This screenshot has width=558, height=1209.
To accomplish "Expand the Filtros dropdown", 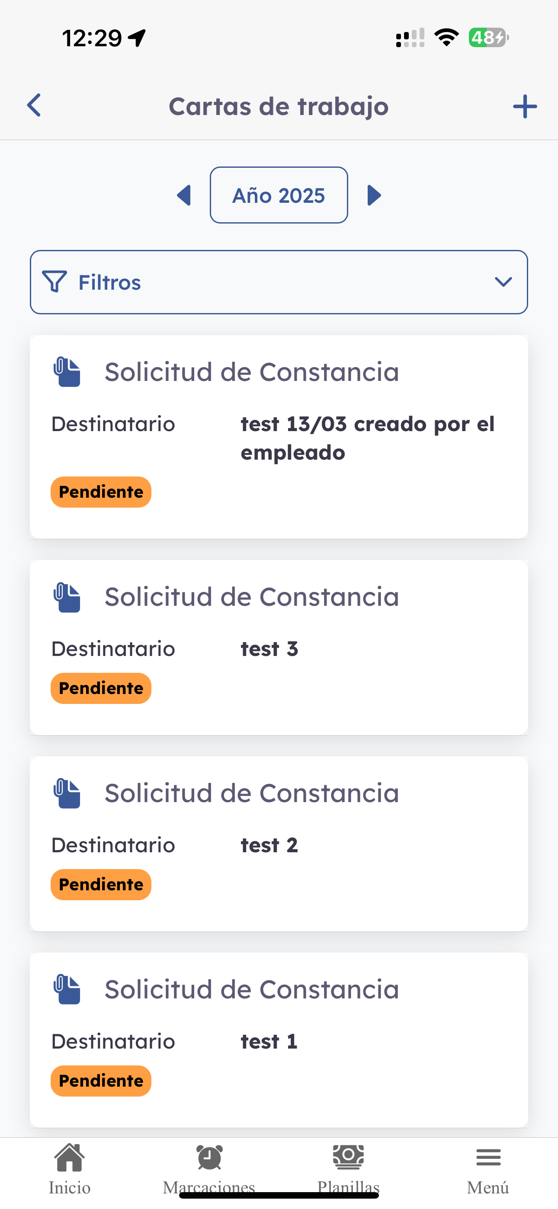I will coord(279,282).
